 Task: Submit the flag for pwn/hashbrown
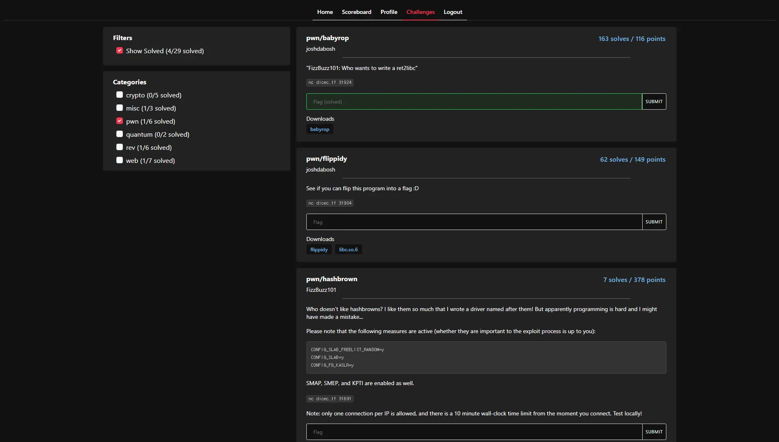point(654,432)
